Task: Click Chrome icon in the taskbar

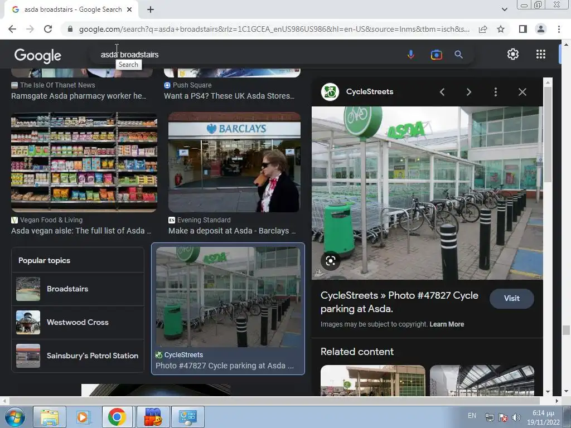Action: click(x=117, y=417)
